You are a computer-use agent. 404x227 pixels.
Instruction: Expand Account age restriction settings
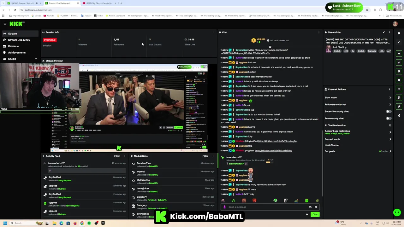click(x=390, y=132)
